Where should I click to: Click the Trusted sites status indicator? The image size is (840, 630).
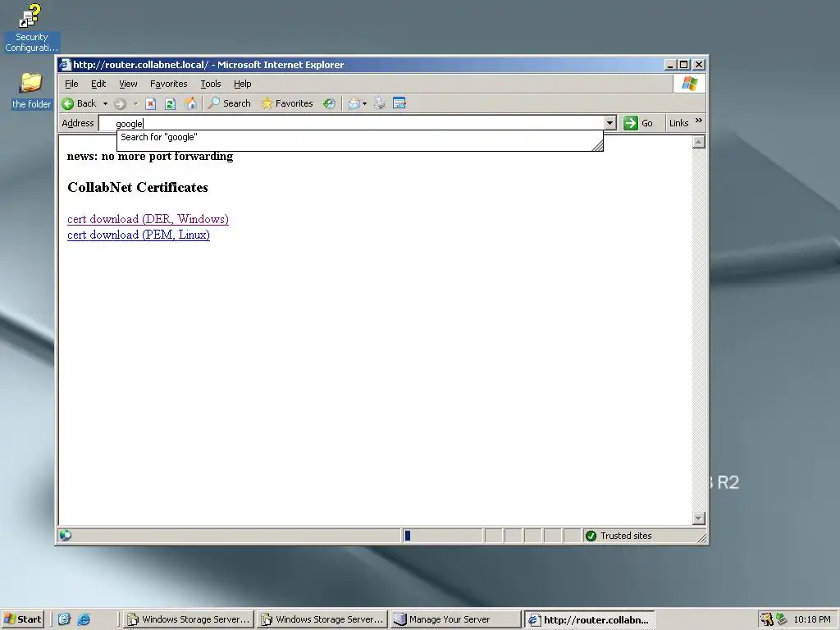[619, 536]
